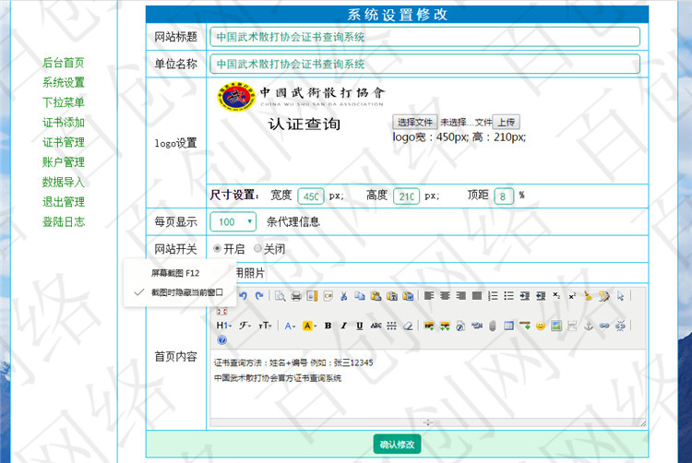
Task: Insert an emoticon using the smiley icon
Action: click(x=541, y=326)
